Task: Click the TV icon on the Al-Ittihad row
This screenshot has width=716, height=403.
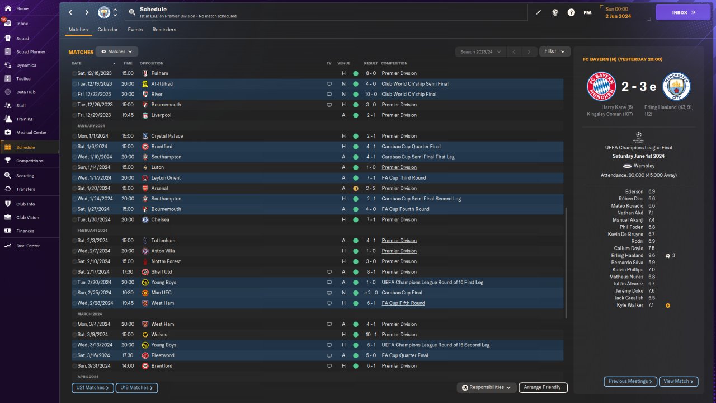Action: [x=329, y=84]
